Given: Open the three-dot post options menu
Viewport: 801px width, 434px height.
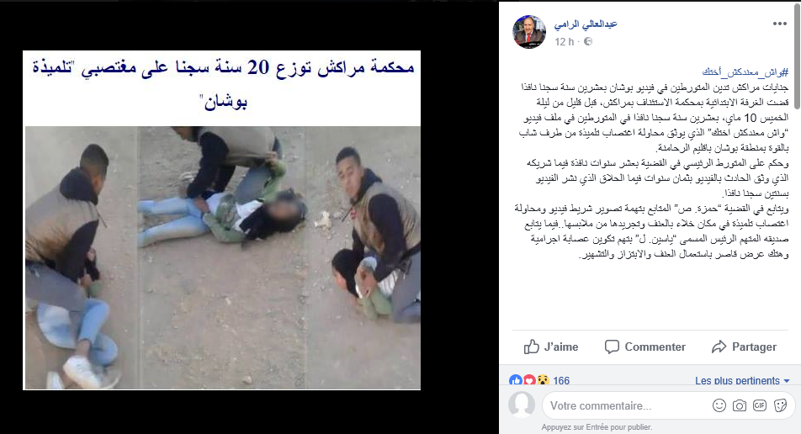Looking at the screenshot, I should coord(779,24).
